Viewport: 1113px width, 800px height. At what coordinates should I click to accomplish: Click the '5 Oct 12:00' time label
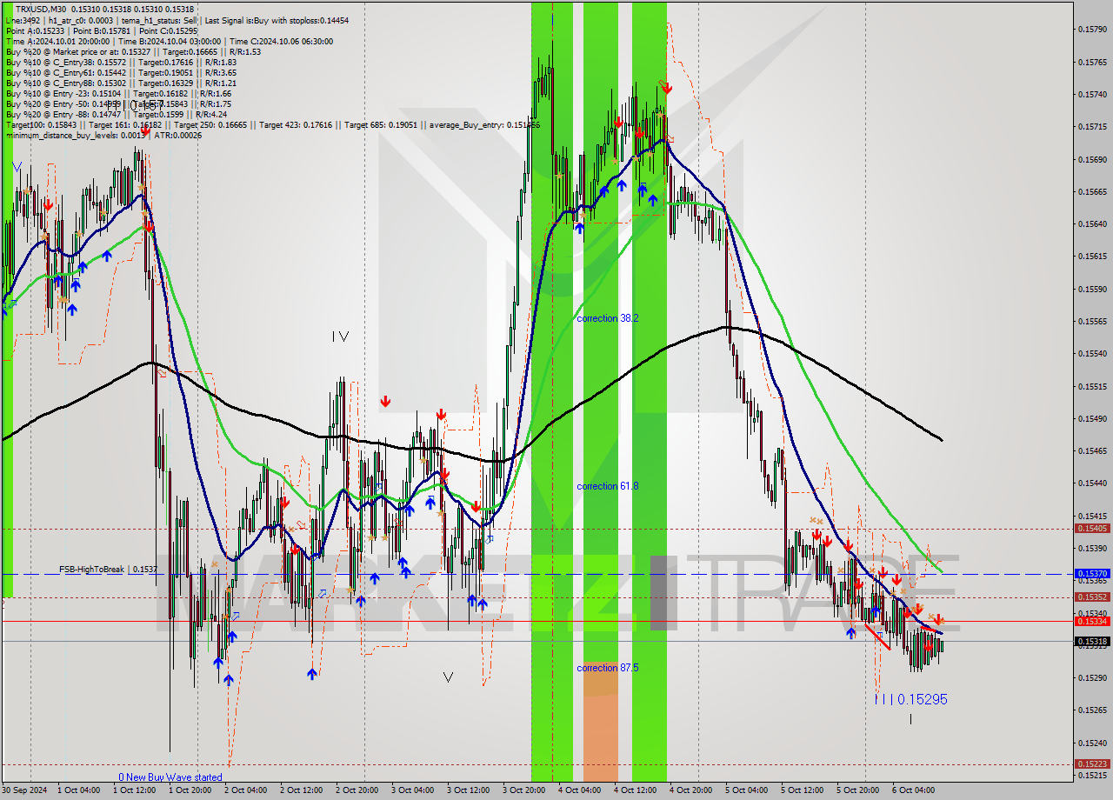803,790
